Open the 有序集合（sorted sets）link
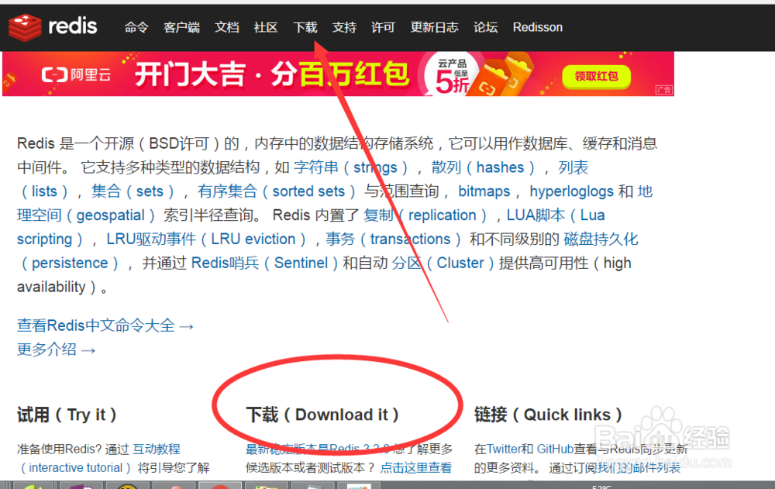This screenshot has width=775, height=489. (277, 191)
